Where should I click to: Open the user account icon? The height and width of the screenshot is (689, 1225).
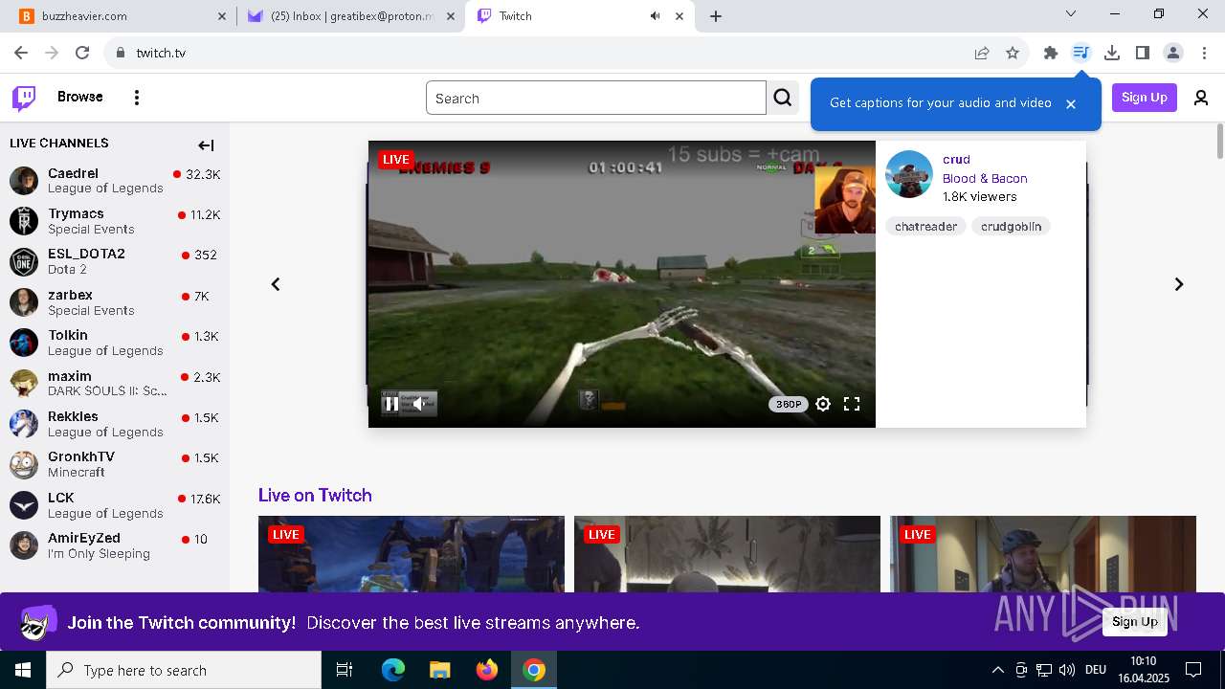pos(1201,98)
